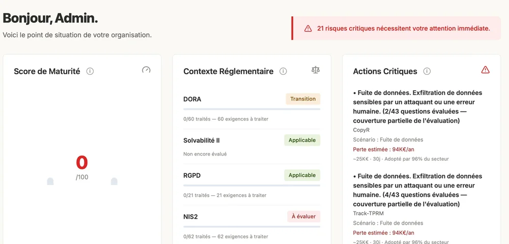Click the Applicable badge for Solvabilité II
Image resolution: width=509 pixels, height=244 pixels.
pos(302,140)
